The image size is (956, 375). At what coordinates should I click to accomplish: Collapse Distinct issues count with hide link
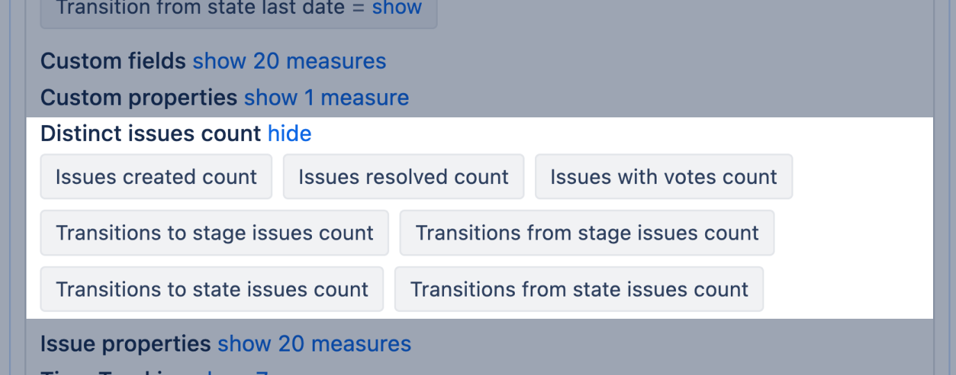click(290, 133)
